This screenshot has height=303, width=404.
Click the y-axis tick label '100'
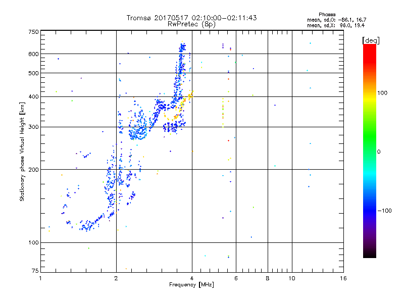point(33,242)
